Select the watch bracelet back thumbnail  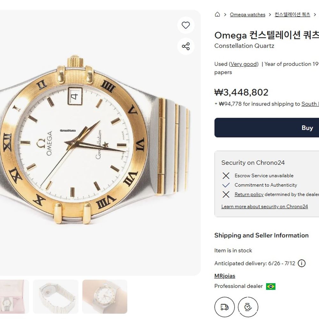(x=56, y=297)
